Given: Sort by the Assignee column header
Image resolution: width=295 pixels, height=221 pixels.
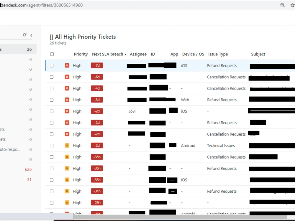Looking at the screenshot, I should click(138, 54).
